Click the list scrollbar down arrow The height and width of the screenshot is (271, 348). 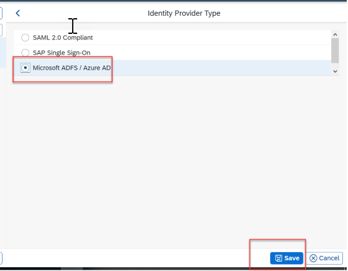pyautogui.click(x=335, y=72)
